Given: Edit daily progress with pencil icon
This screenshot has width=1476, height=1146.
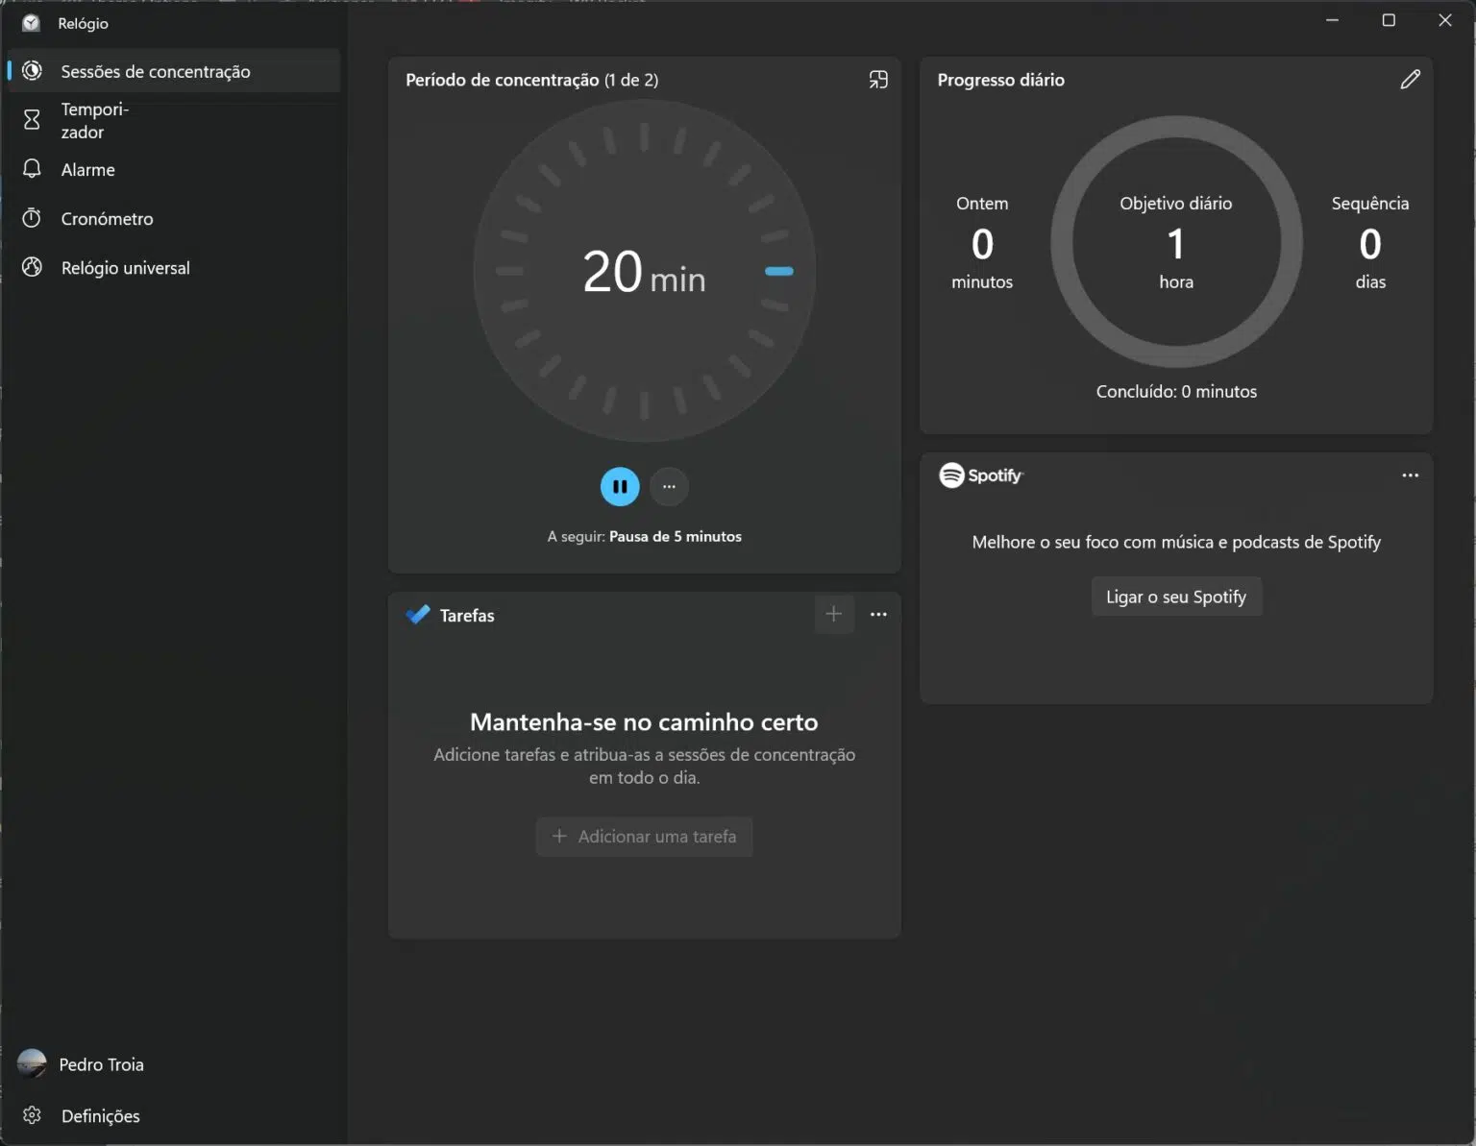Looking at the screenshot, I should point(1410,80).
